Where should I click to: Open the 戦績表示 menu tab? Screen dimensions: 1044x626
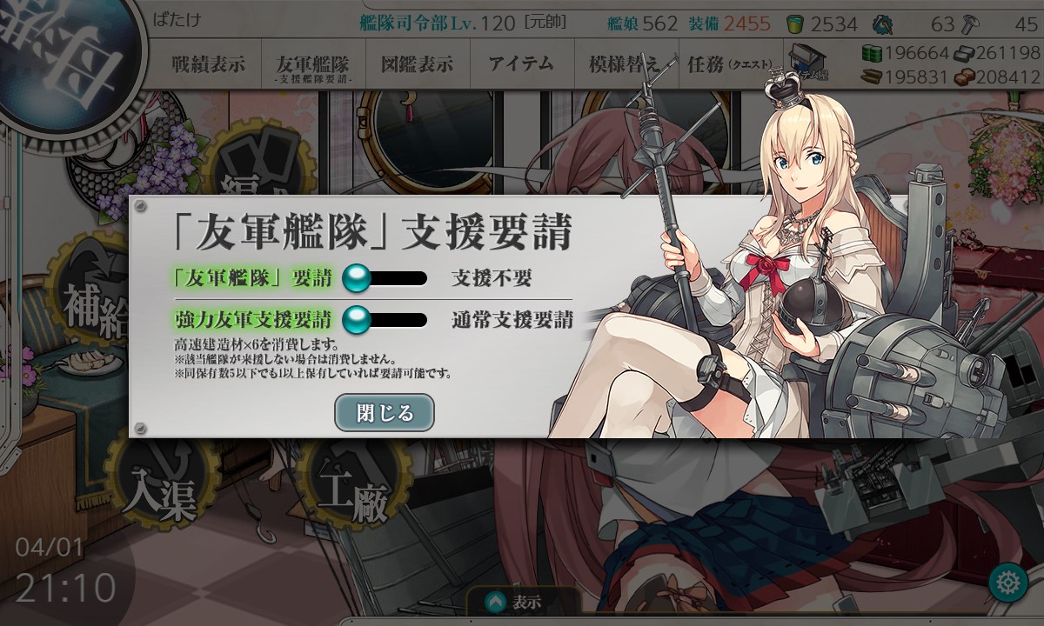tap(208, 64)
